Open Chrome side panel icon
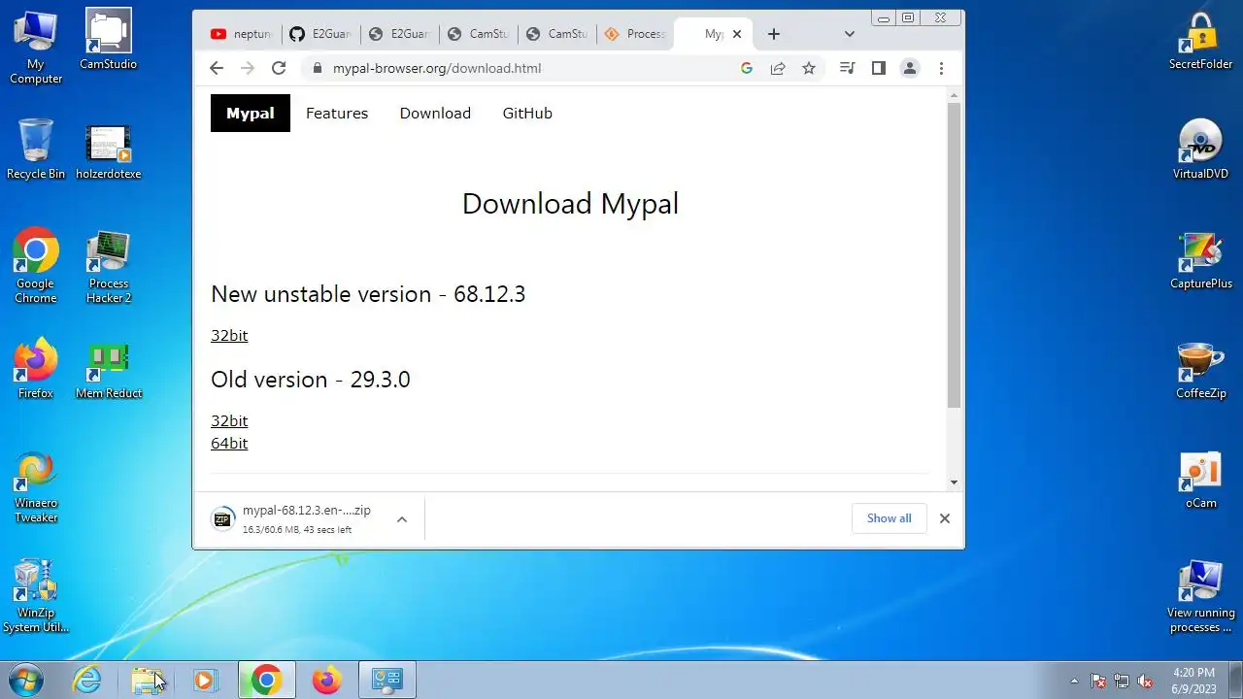 [x=878, y=68]
